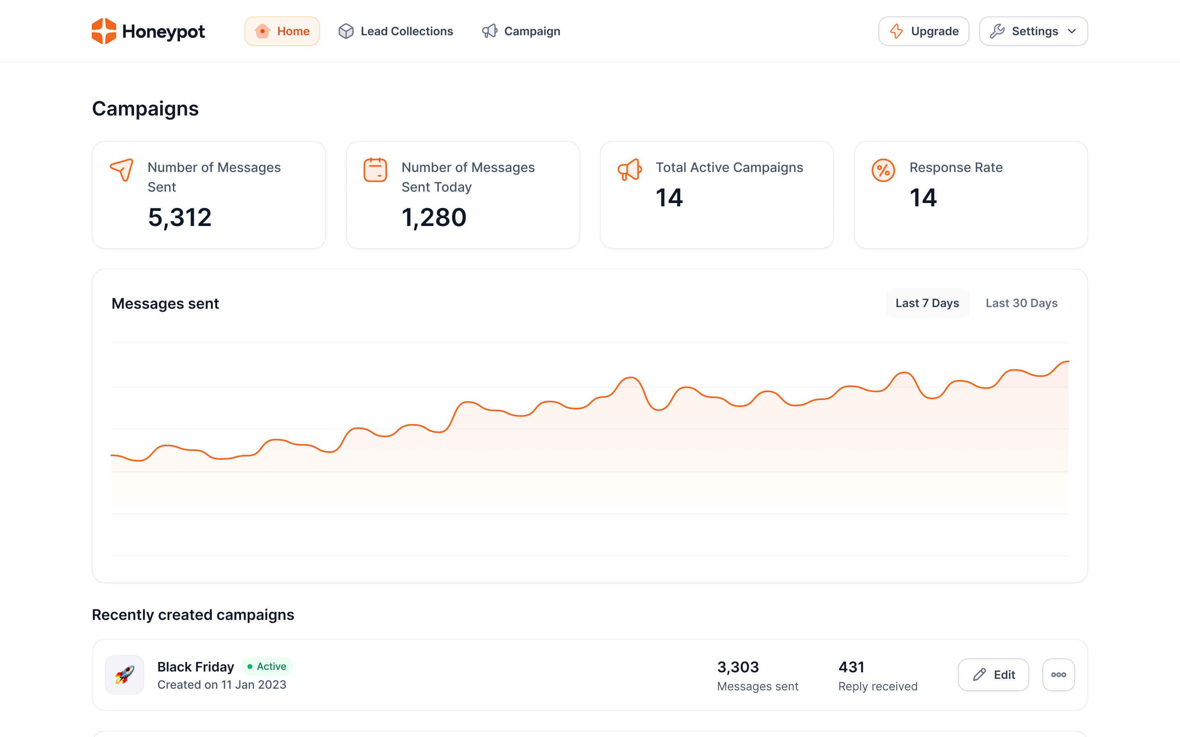1180x737 pixels.
Task: Click the Active status badge
Action: pyautogui.click(x=267, y=666)
